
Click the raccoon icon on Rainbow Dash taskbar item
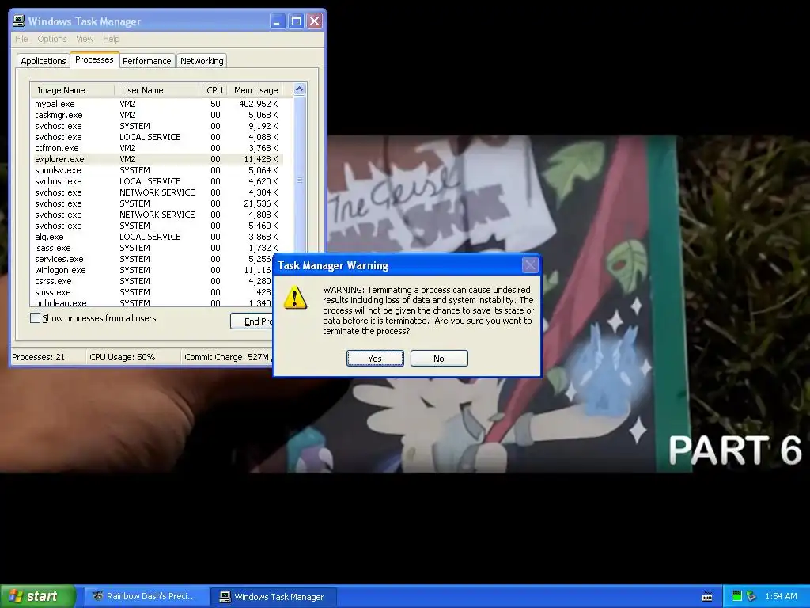tap(97, 596)
